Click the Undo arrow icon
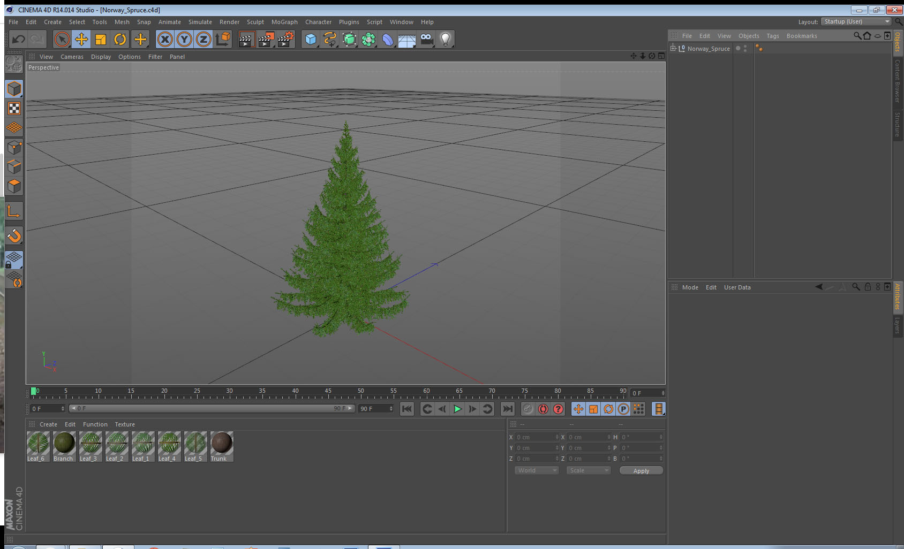904x549 pixels. point(18,39)
